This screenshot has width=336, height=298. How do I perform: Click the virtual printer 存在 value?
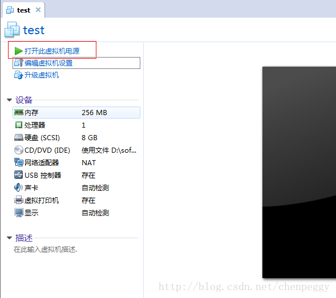pyautogui.click(x=88, y=201)
